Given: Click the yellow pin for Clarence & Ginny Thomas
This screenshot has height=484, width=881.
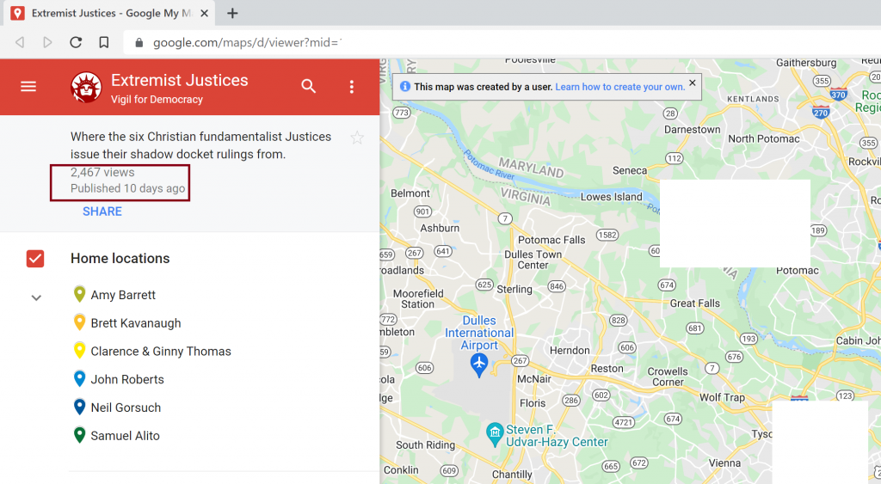Looking at the screenshot, I should [x=80, y=351].
